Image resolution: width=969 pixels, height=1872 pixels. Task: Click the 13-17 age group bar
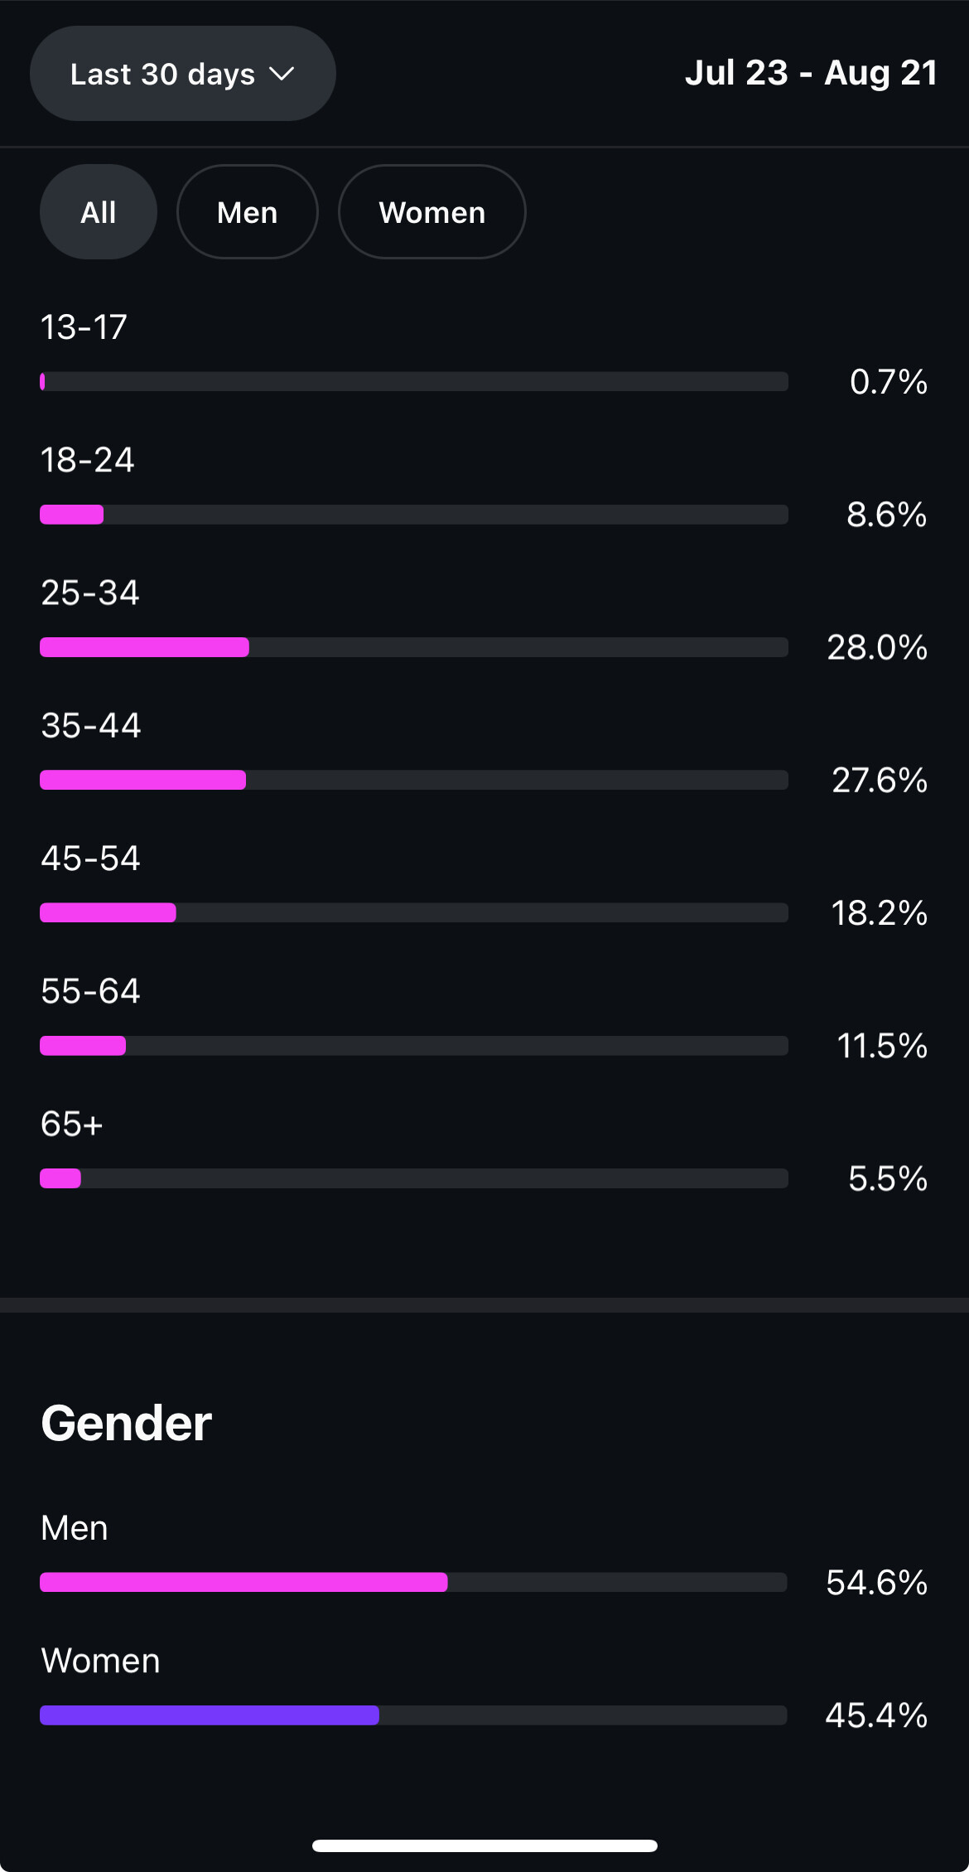tap(413, 381)
